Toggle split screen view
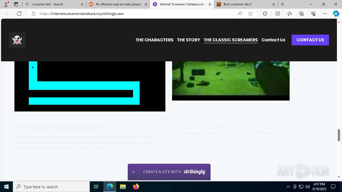This screenshot has height=192, width=342. tap(278, 14)
